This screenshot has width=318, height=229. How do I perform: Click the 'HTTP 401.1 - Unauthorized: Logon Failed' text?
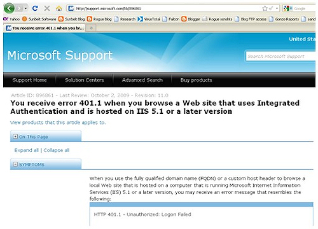coord(142,214)
